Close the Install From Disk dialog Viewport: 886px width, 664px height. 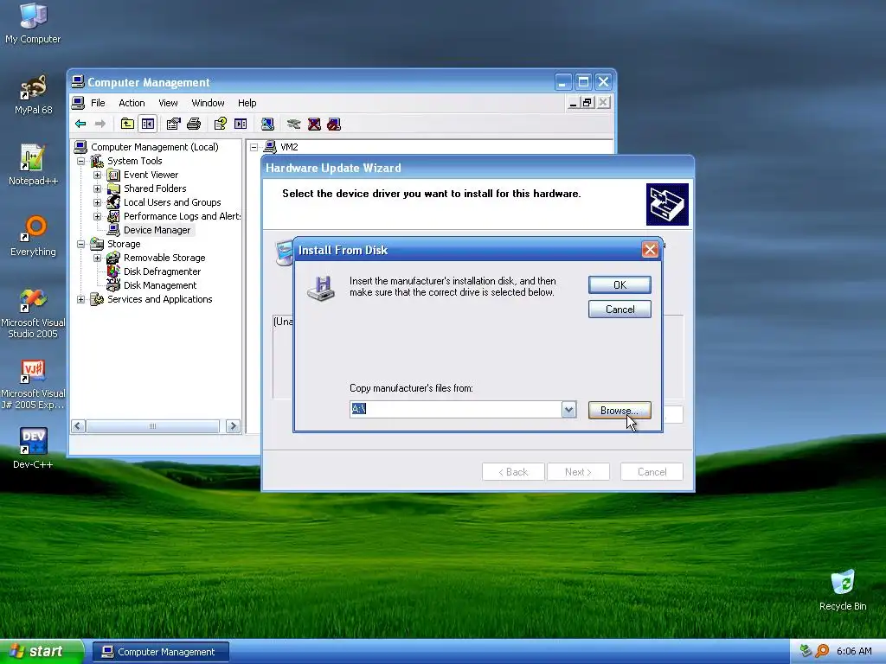(x=650, y=250)
